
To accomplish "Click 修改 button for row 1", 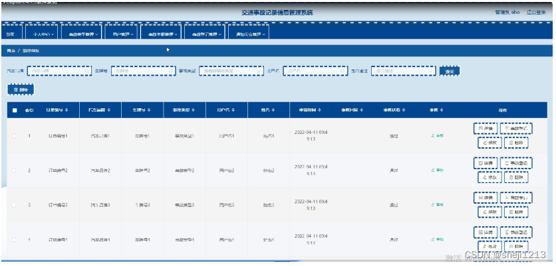I will click(489, 143).
